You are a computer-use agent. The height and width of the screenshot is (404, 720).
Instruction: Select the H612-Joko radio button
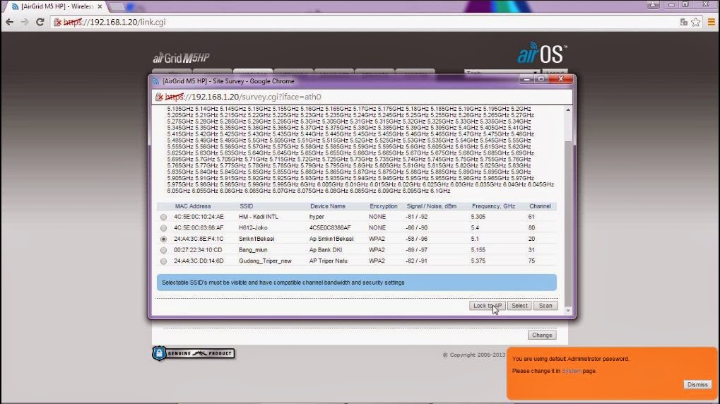pyautogui.click(x=163, y=228)
